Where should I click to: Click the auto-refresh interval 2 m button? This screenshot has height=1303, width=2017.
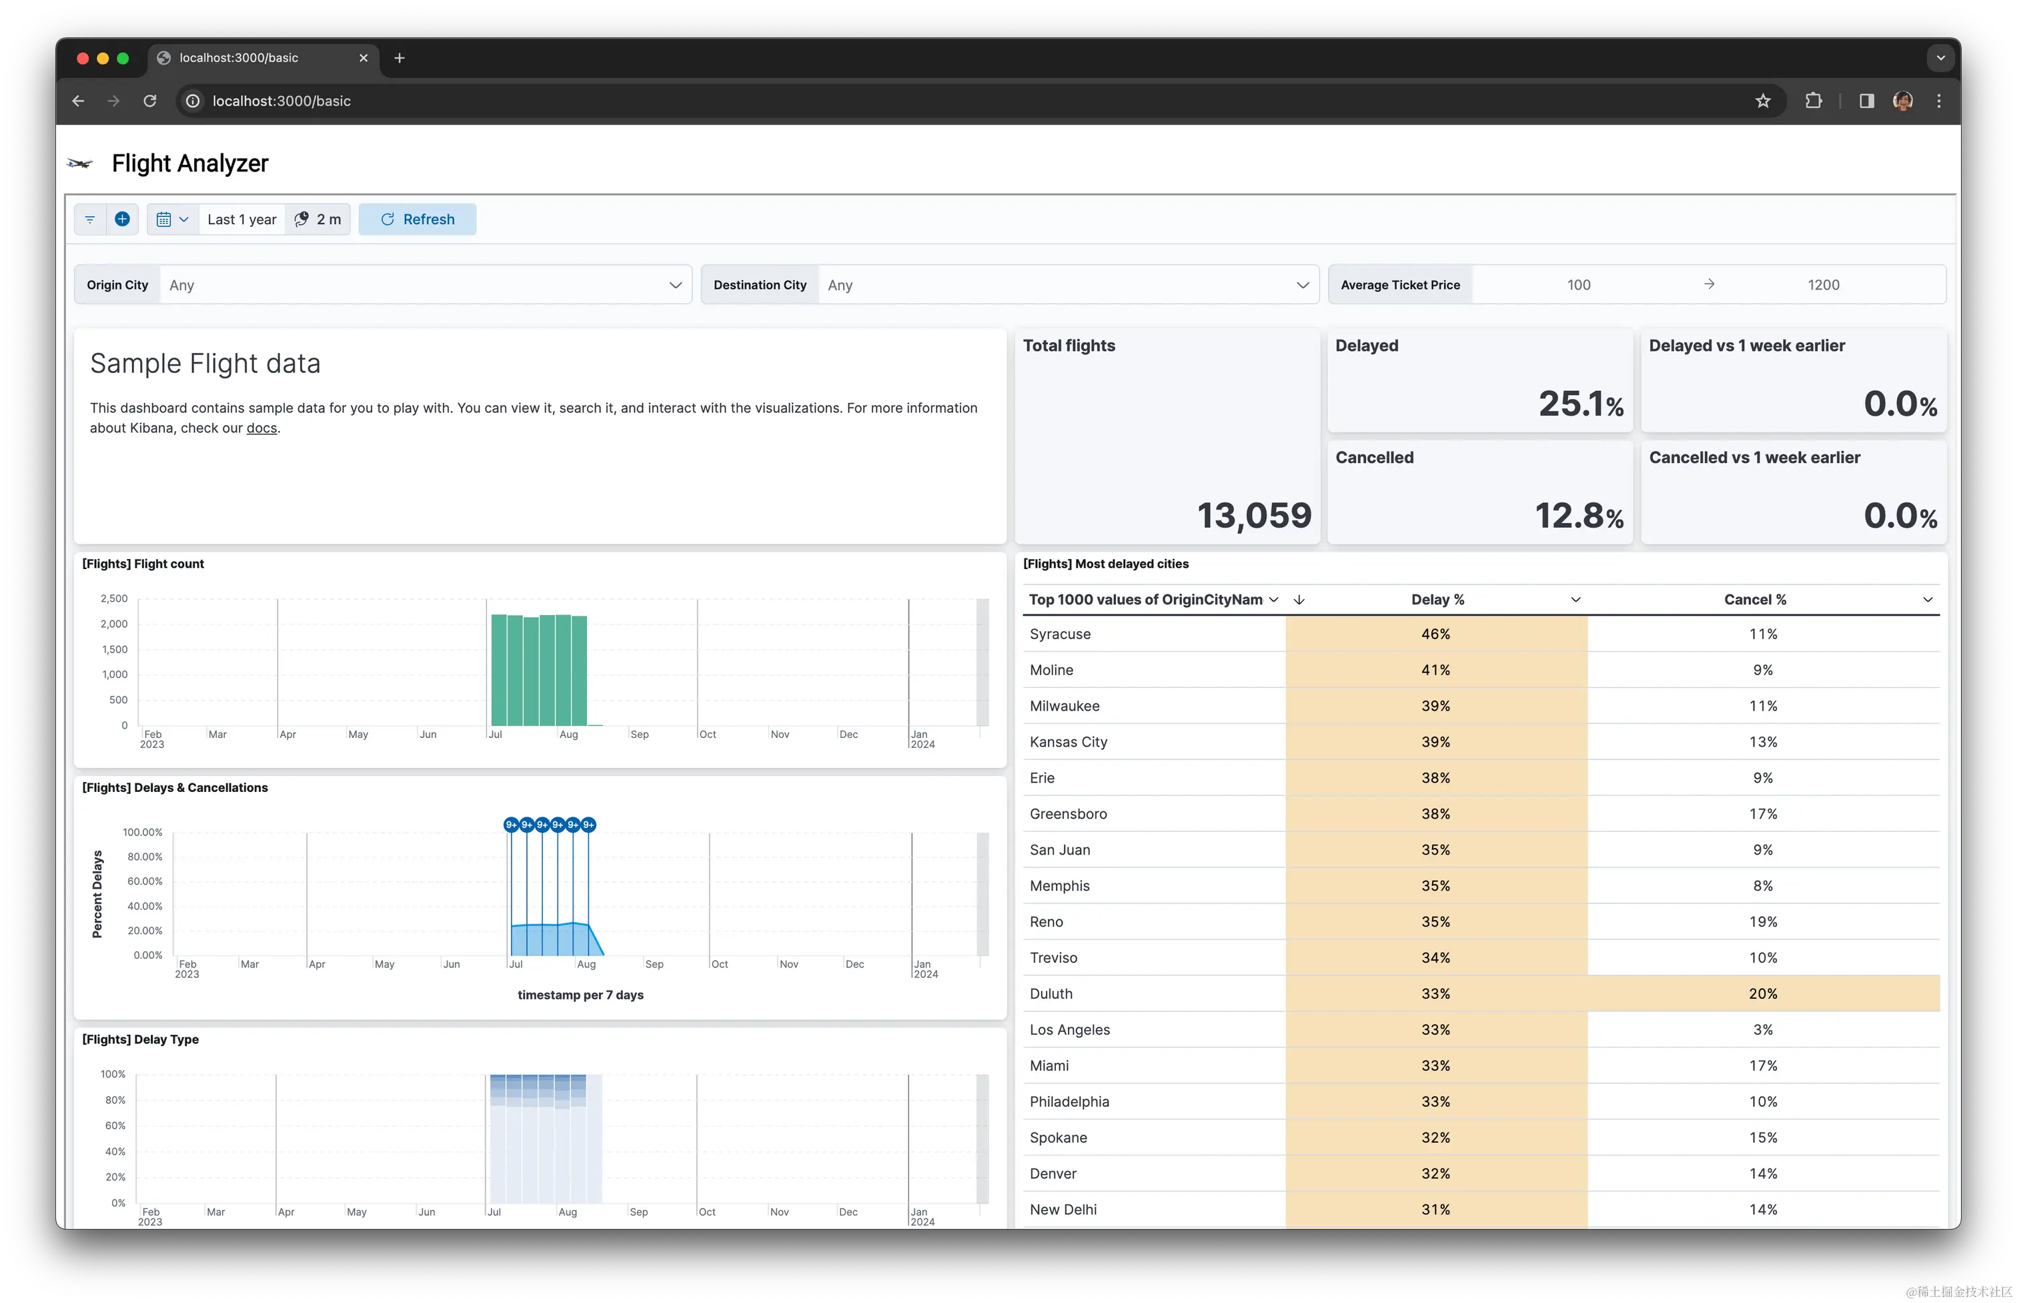click(x=318, y=219)
